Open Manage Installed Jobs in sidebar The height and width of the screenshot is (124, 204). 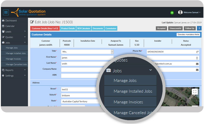pos(16,53)
